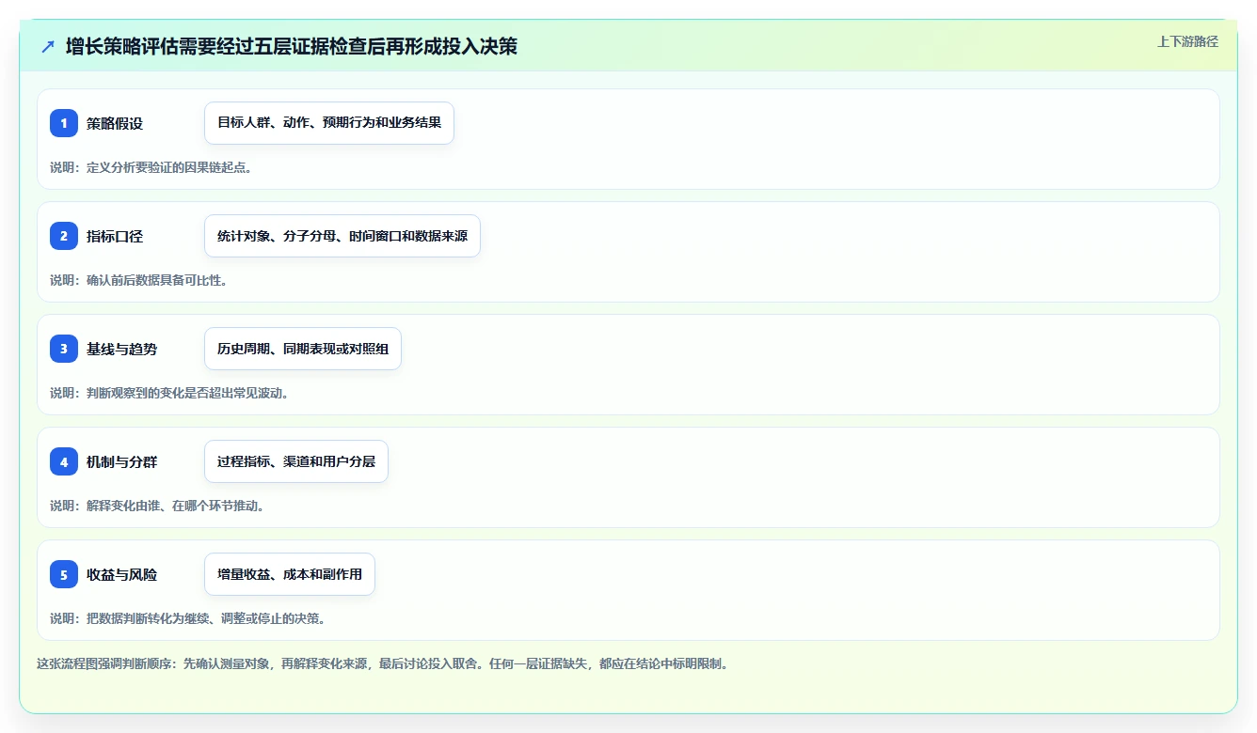This screenshot has width=1257, height=733.
Task: Click the 指标口径 step label
Action: tap(115, 236)
